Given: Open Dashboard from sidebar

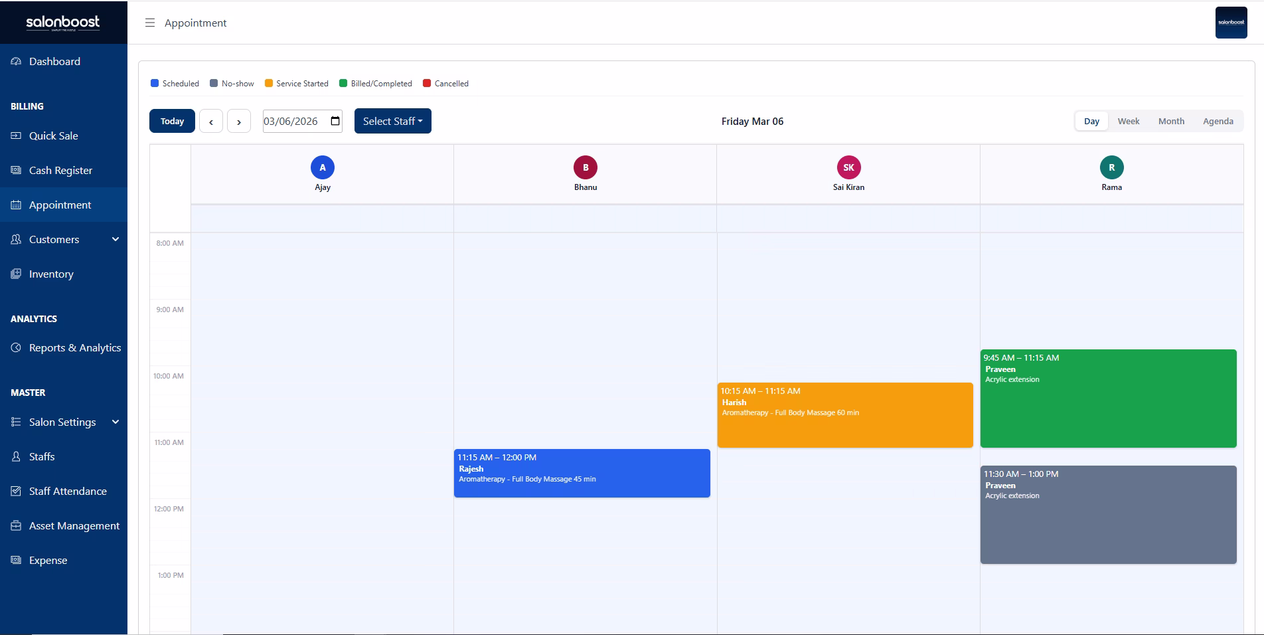Looking at the screenshot, I should (x=64, y=61).
